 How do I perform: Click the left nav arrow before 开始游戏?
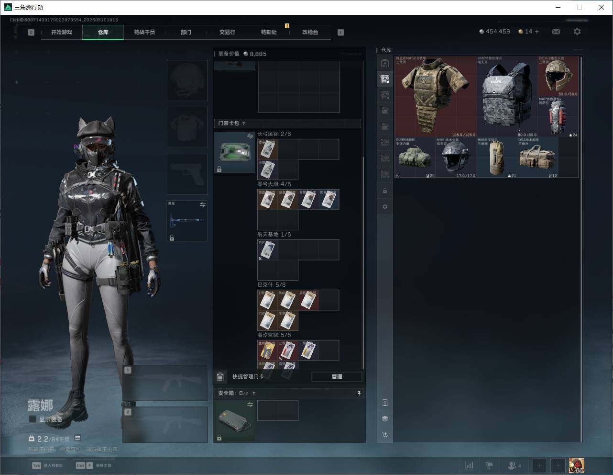coord(31,33)
